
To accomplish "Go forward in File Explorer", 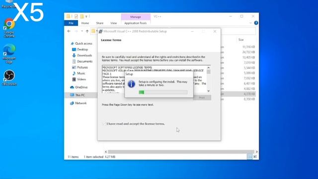I will click(x=76, y=31).
